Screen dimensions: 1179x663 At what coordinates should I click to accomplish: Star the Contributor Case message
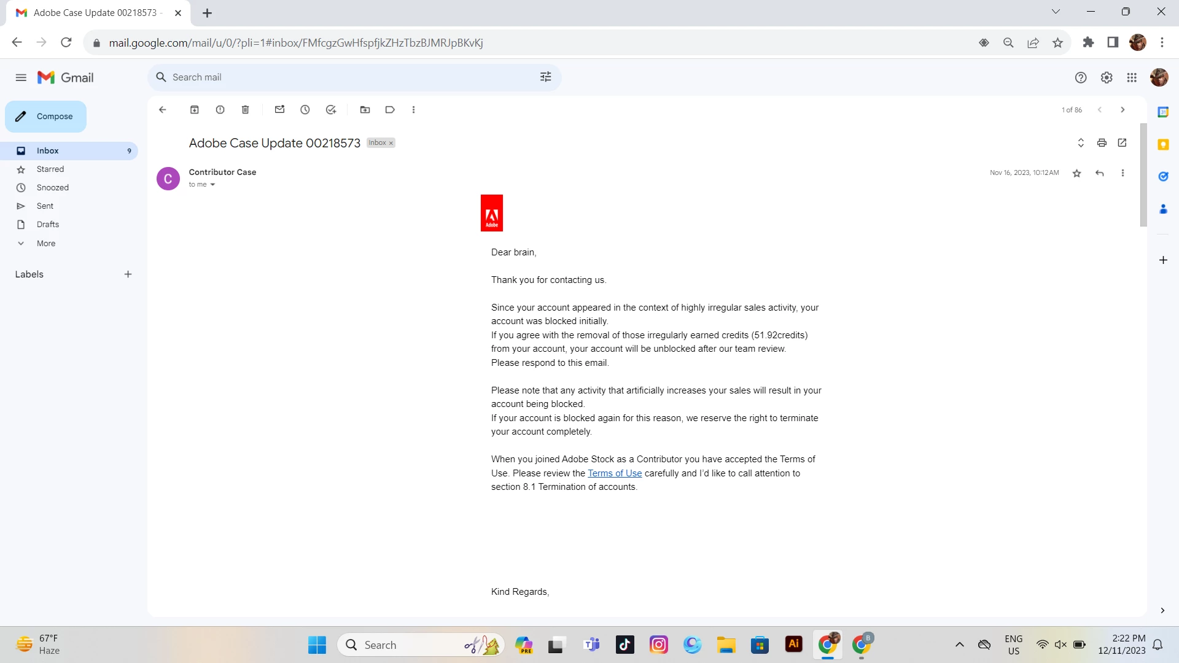(1076, 173)
